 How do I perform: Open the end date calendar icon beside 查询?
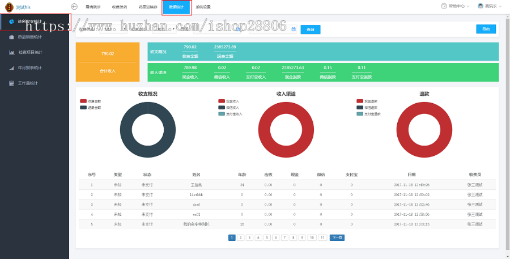pyautogui.click(x=294, y=29)
